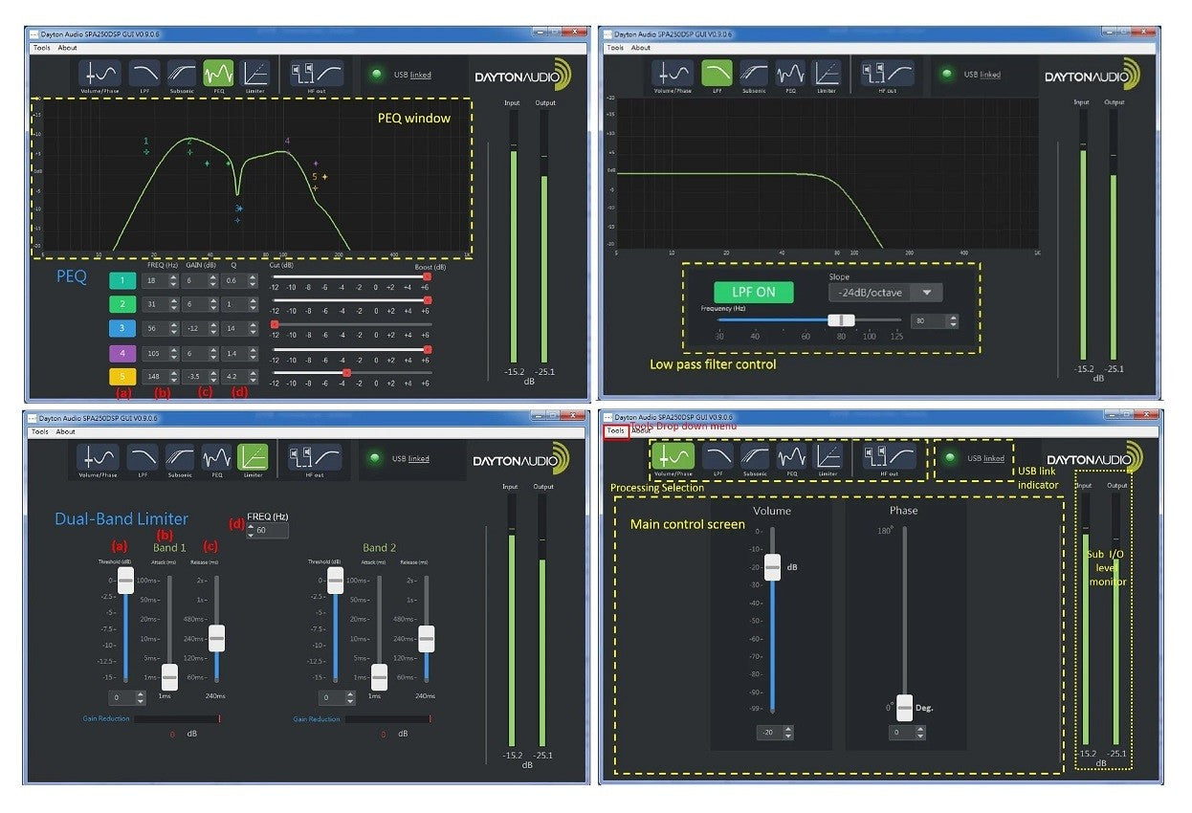1192x813 pixels.
Task: Click the active green PEQ icon in PEQ window
Action: pyautogui.click(x=218, y=74)
